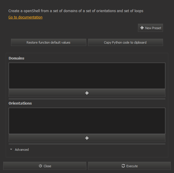Click the plus icon beside New Preset
174x173 pixels.
(x=142, y=28)
